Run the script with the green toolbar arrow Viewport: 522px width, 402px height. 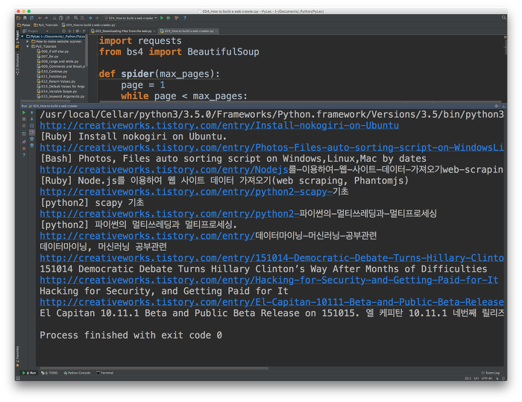[162, 18]
